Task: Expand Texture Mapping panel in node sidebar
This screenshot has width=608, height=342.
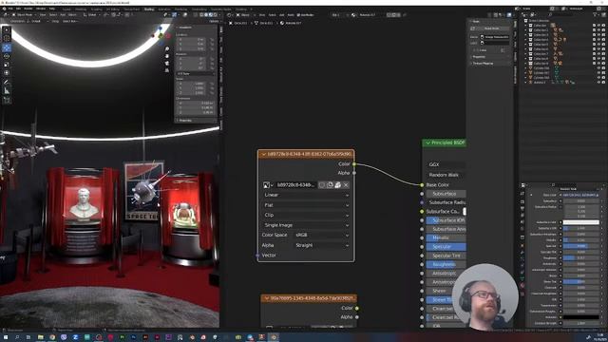Action: (x=483, y=64)
